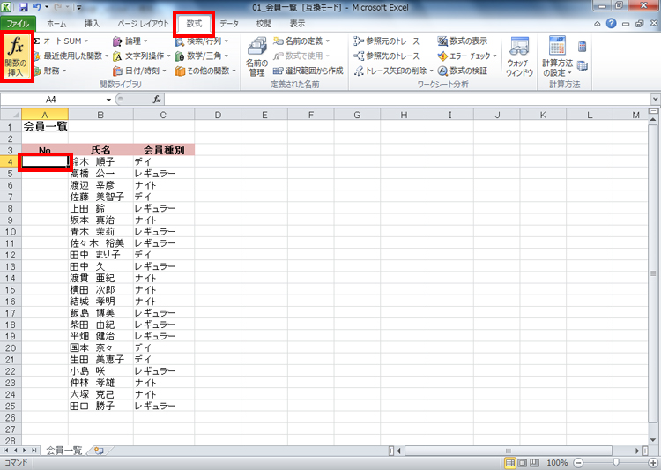Click the Zoom Out minus button
The image size is (661, 470).
[578, 463]
